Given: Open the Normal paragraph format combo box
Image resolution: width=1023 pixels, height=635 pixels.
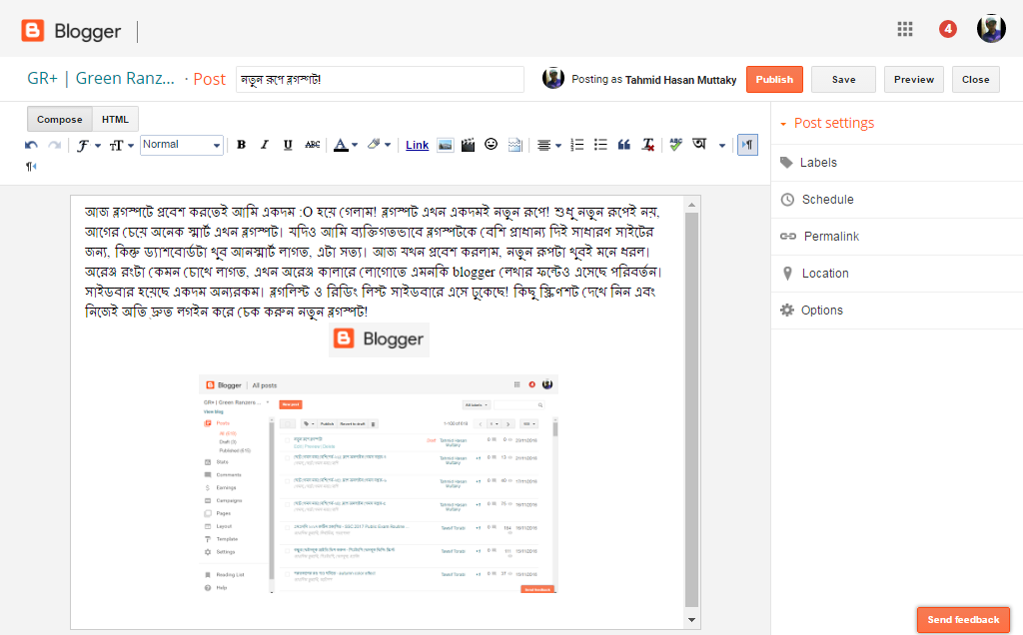Looking at the screenshot, I should (182, 145).
